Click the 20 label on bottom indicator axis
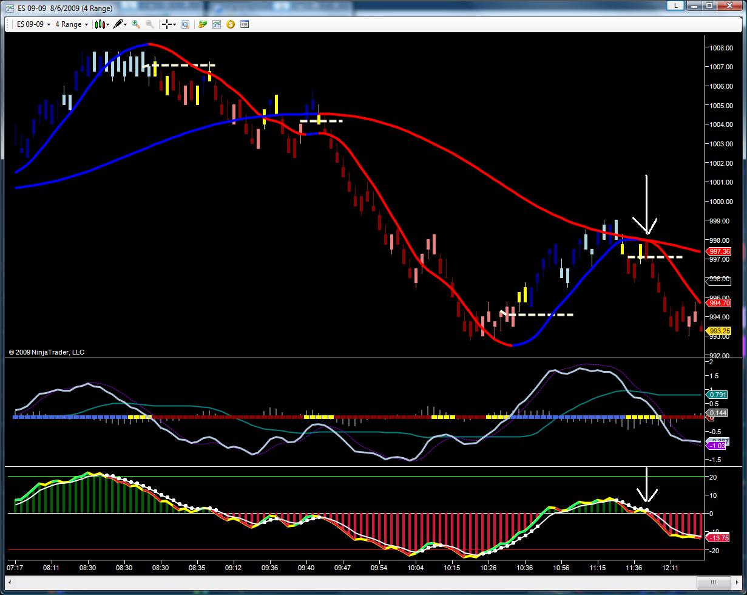747x595 pixels. tap(713, 477)
